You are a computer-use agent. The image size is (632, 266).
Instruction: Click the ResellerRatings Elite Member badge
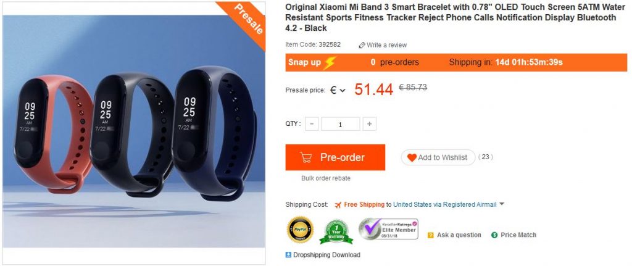[x=389, y=229]
